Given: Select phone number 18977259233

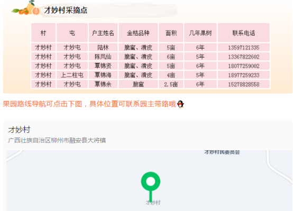Looking at the screenshot, I should coord(244,75).
